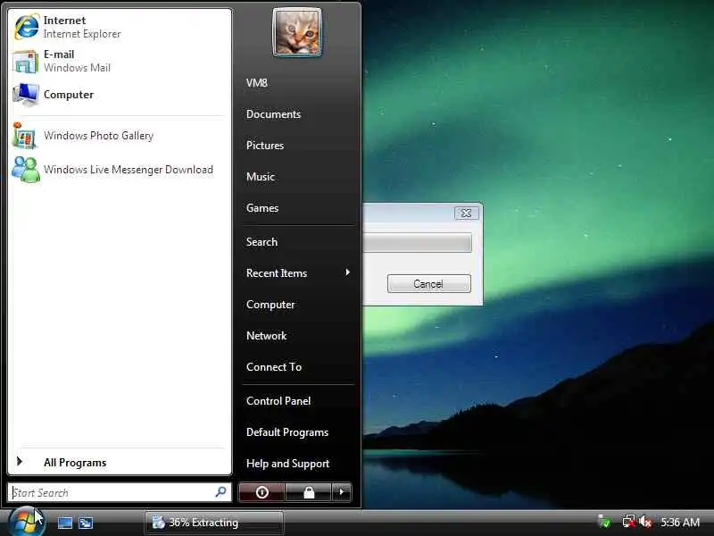Switch between windows Quick Launch icon

click(x=86, y=523)
